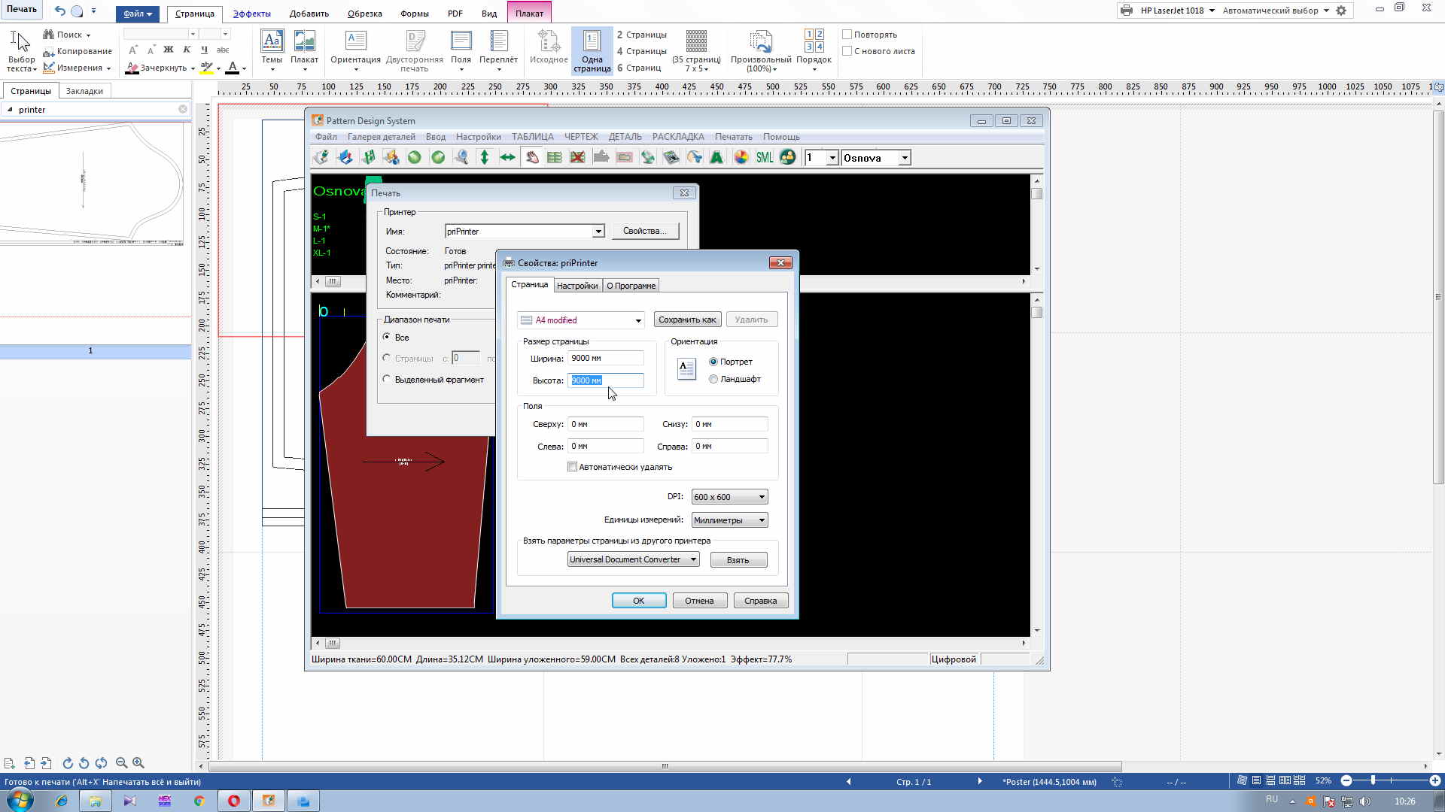This screenshot has height=812, width=1445.
Task: Open the Темы (Themes) icon
Action: 272,42
